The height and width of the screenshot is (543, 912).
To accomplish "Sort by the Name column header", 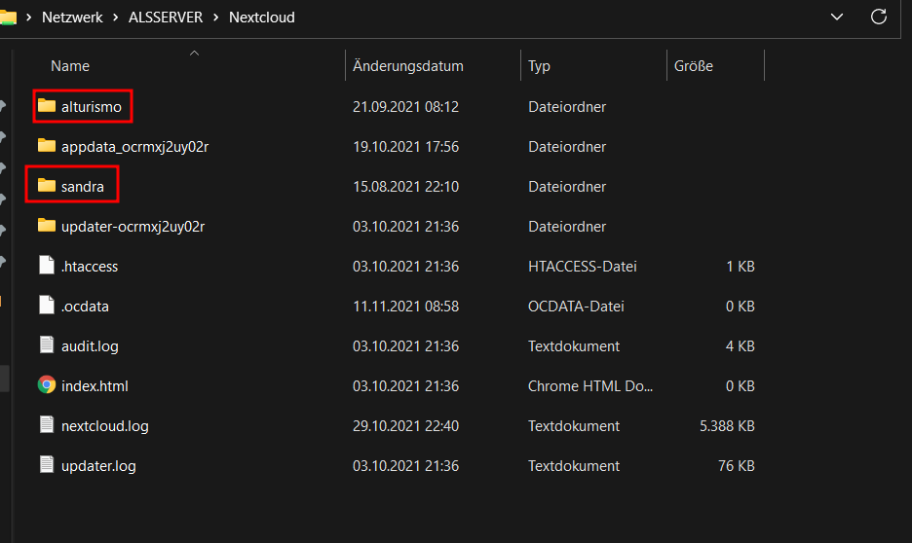I will (70, 65).
